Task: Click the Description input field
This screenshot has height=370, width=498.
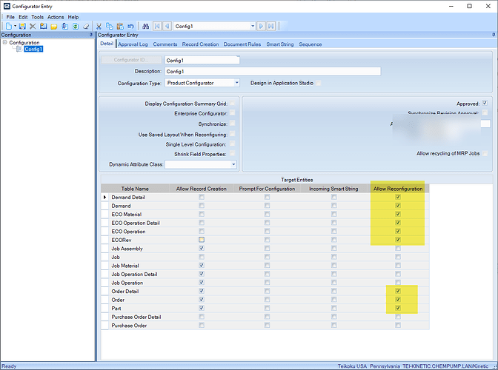Action: coord(273,71)
